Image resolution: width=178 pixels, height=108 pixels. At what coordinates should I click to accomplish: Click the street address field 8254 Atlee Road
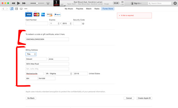tap(47, 64)
